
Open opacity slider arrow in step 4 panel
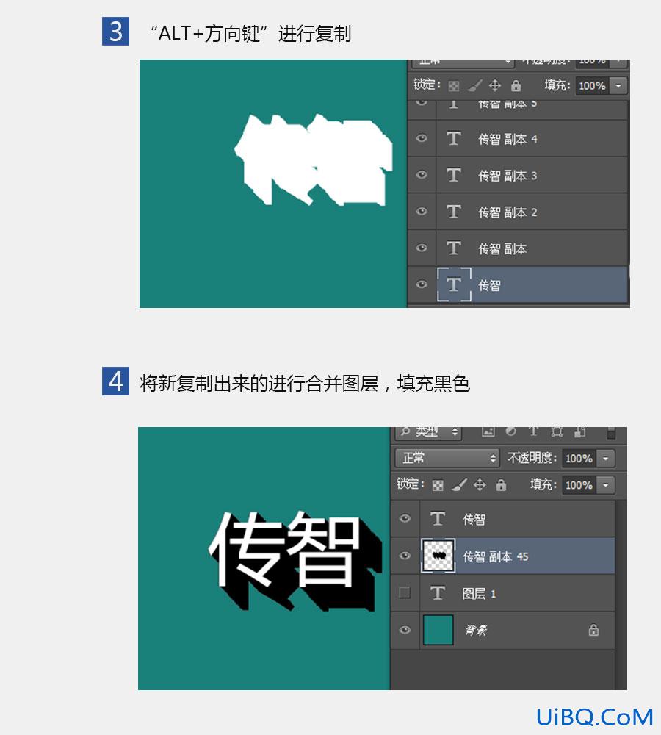point(606,459)
